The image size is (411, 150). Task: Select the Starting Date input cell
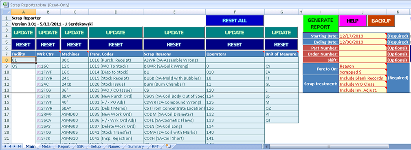[x=363, y=36]
